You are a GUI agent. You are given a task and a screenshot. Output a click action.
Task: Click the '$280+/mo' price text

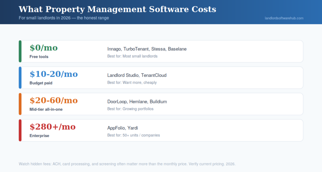[53, 127]
